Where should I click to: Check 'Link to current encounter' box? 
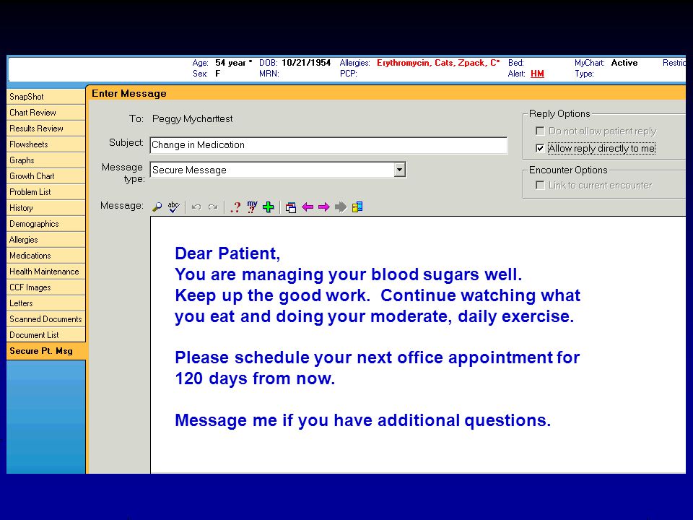click(x=540, y=186)
